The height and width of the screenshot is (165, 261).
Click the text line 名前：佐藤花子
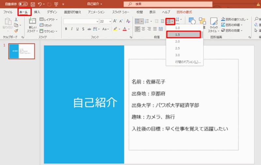pos(148,82)
